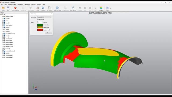Click the New Free Form icon

click(x=57, y=8)
